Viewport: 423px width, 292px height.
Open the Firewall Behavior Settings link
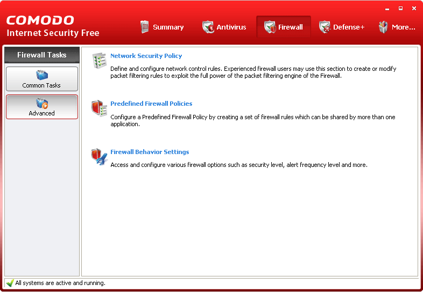[150, 152]
